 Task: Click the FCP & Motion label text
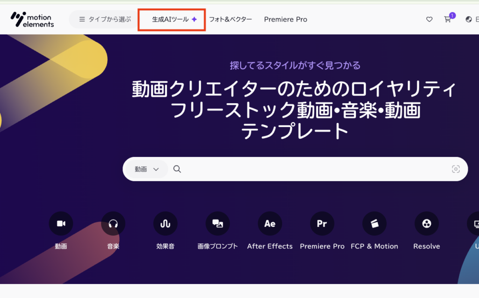pos(374,246)
